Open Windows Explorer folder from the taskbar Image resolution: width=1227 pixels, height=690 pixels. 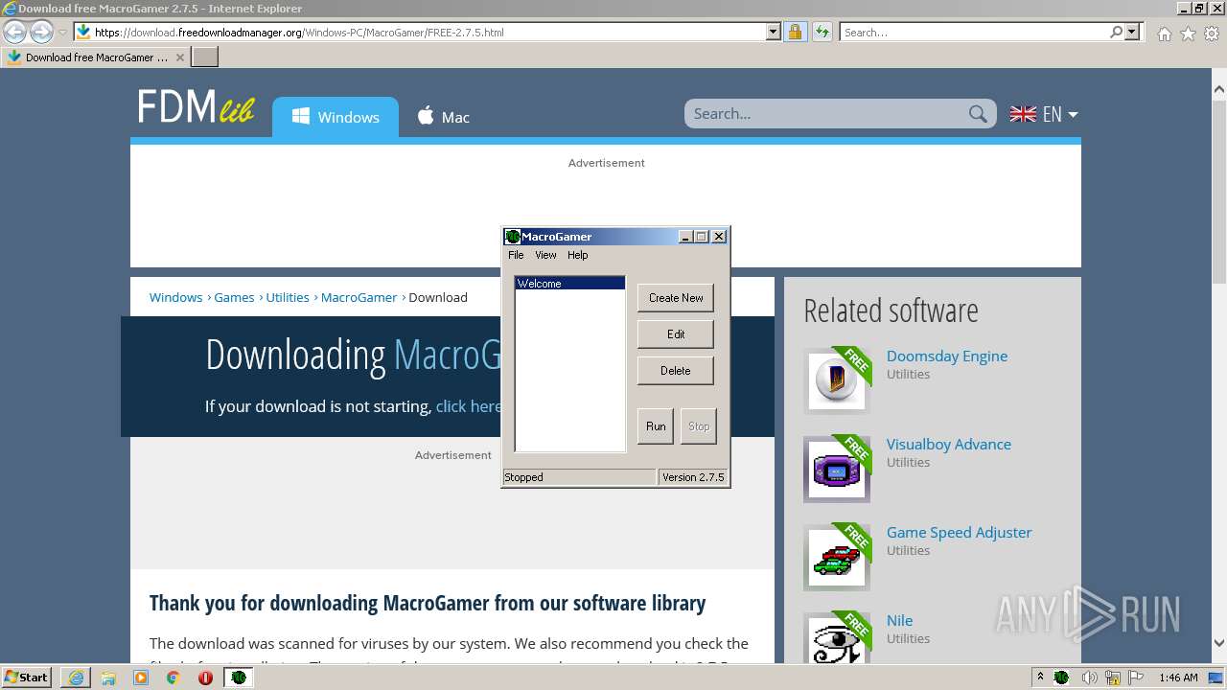[x=108, y=678]
